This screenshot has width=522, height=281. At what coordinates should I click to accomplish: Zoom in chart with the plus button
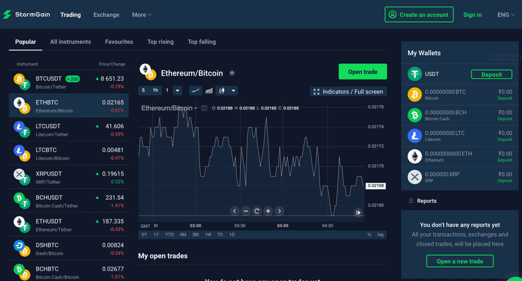[x=268, y=211]
